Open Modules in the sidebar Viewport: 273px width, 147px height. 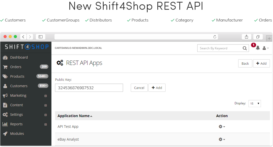click(x=17, y=134)
